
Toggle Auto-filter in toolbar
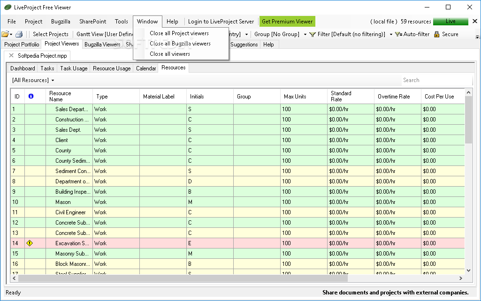pos(412,34)
